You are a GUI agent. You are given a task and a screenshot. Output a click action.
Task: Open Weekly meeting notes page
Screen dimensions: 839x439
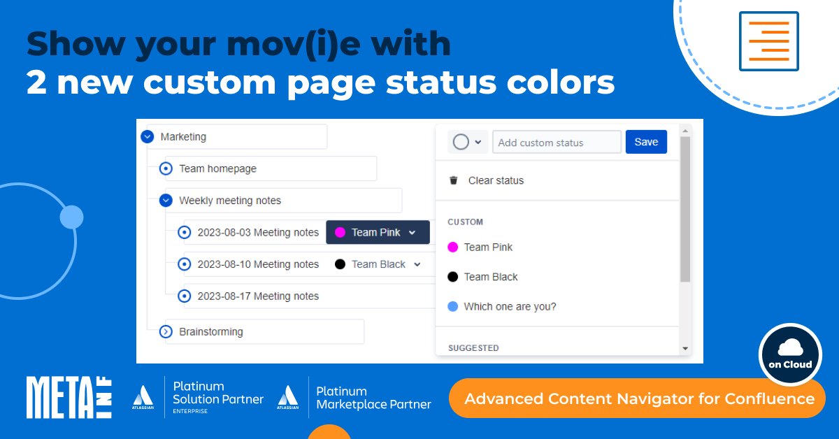[x=230, y=201]
